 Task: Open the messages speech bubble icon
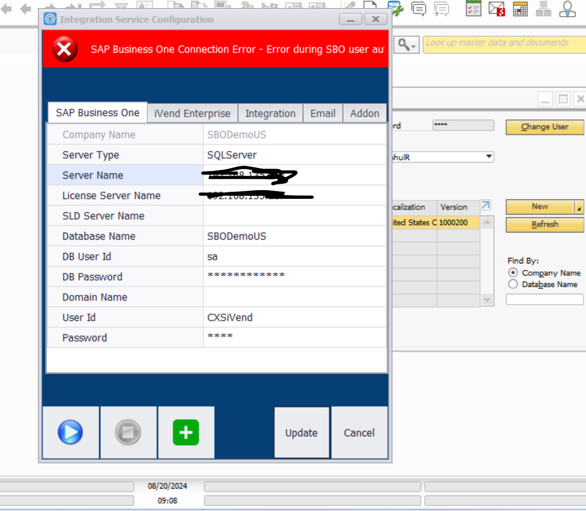coord(418,8)
